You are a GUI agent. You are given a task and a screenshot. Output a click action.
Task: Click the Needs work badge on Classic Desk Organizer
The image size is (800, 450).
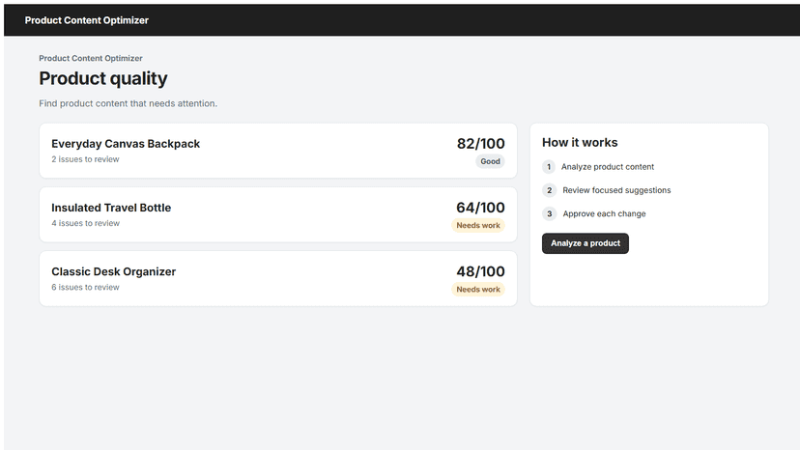click(478, 290)
